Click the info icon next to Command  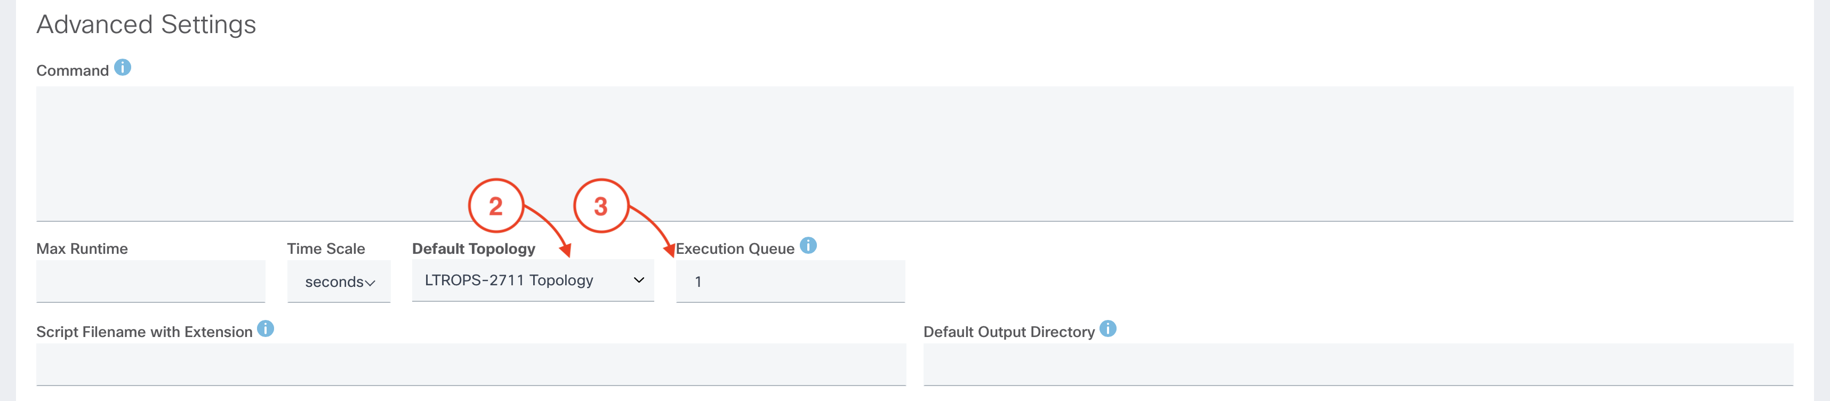(x=122, y=68)
